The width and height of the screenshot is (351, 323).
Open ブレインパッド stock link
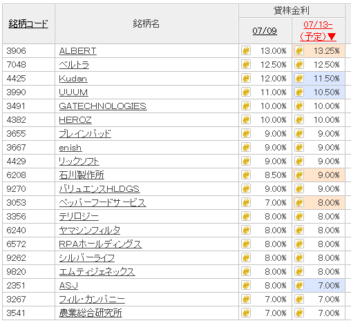pyautogui.click(x=85, y=134)
